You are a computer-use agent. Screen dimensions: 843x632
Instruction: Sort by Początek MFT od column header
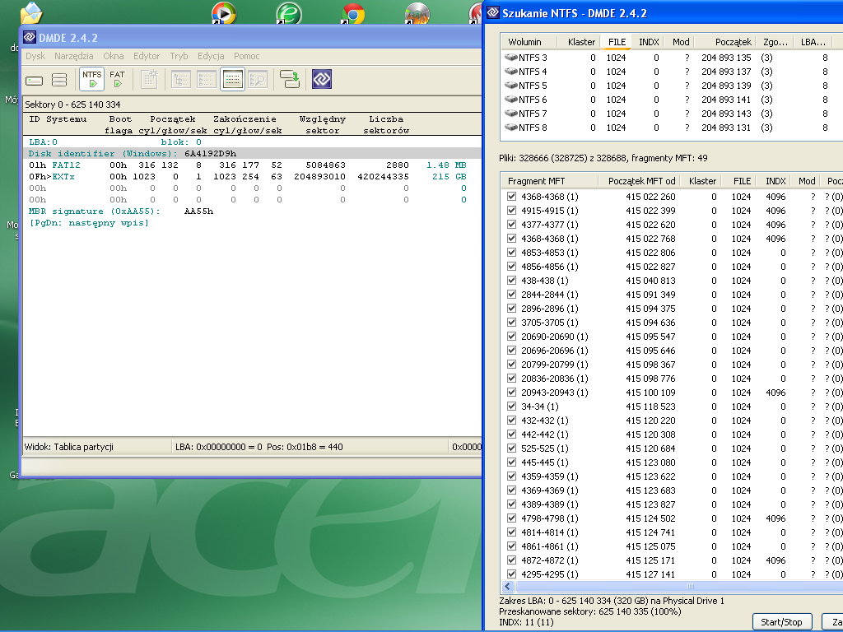coord(640,181)
